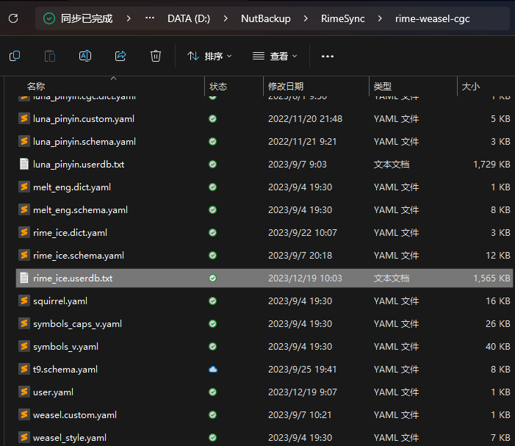The width and height of the screenshot is (515, 446).
Task: Click the paste toolbar icon
Action: coord(50,56)
